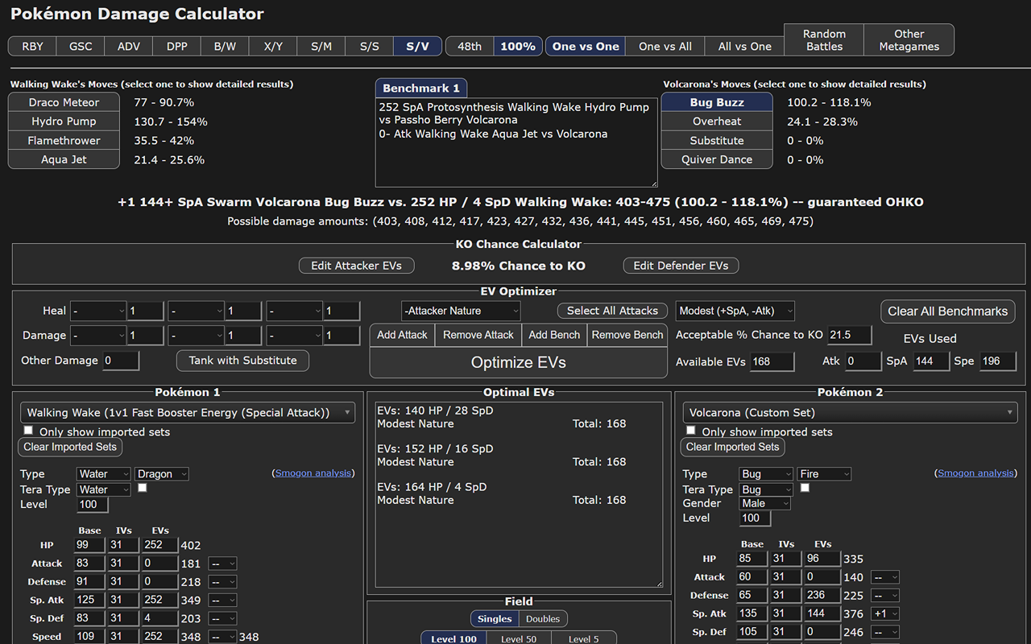Click Select All Attacks button
This screenshot has width=1031, height=644.
click(x=612, y=311)
